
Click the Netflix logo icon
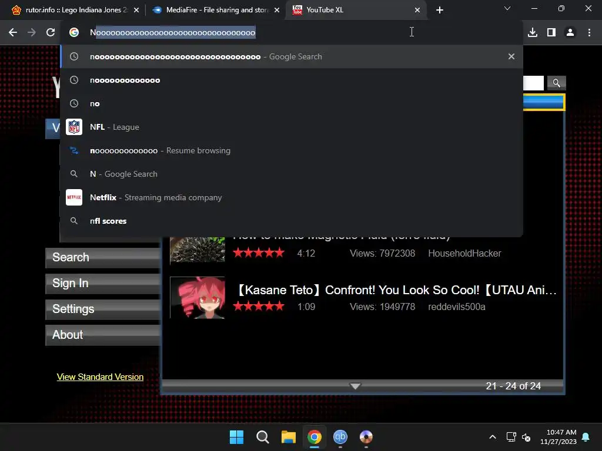[x=74, y=197]
